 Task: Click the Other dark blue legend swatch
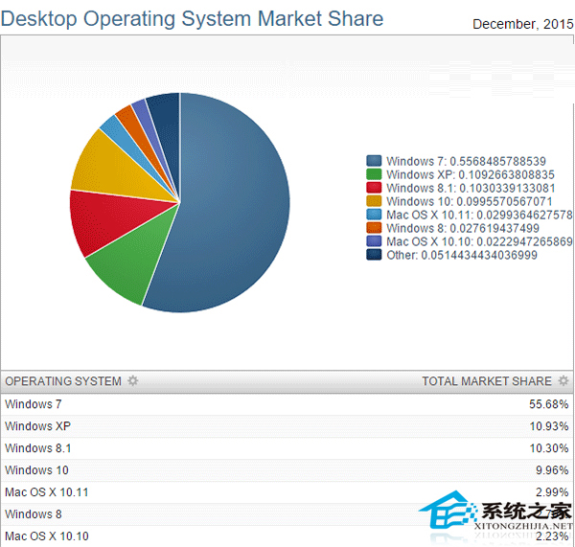coord(374,255)
